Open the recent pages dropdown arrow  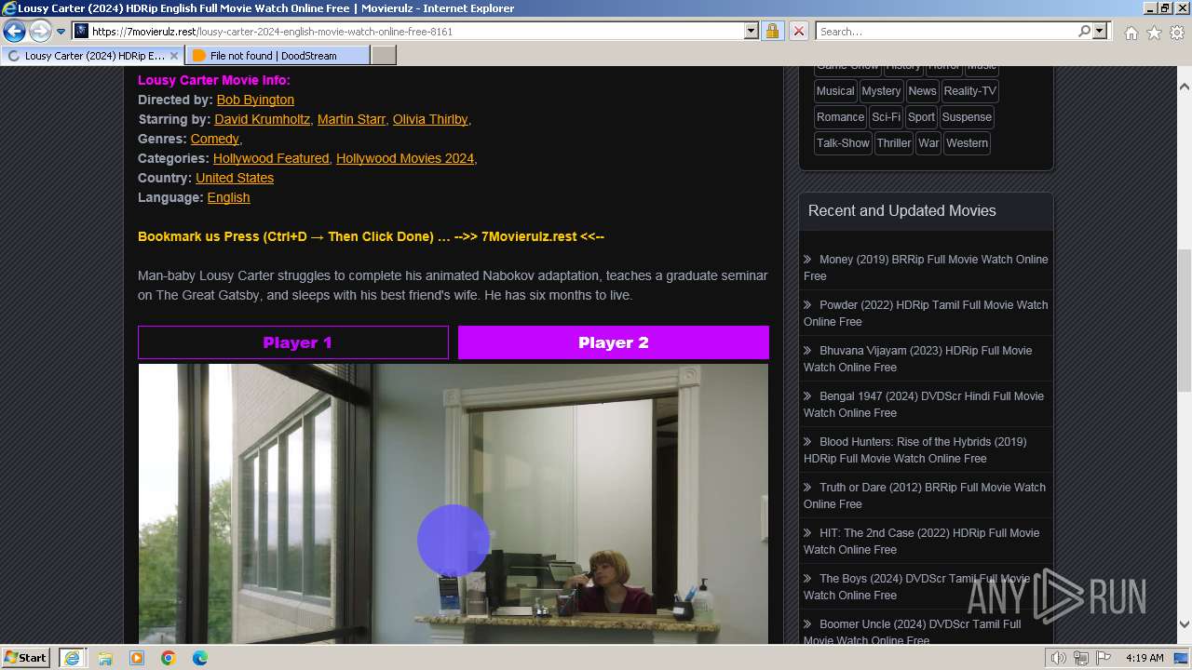click(x=61, y=32)
